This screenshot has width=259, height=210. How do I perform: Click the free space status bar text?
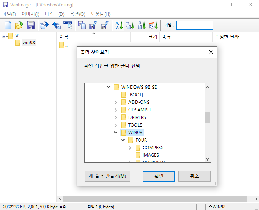coord(34,207)
